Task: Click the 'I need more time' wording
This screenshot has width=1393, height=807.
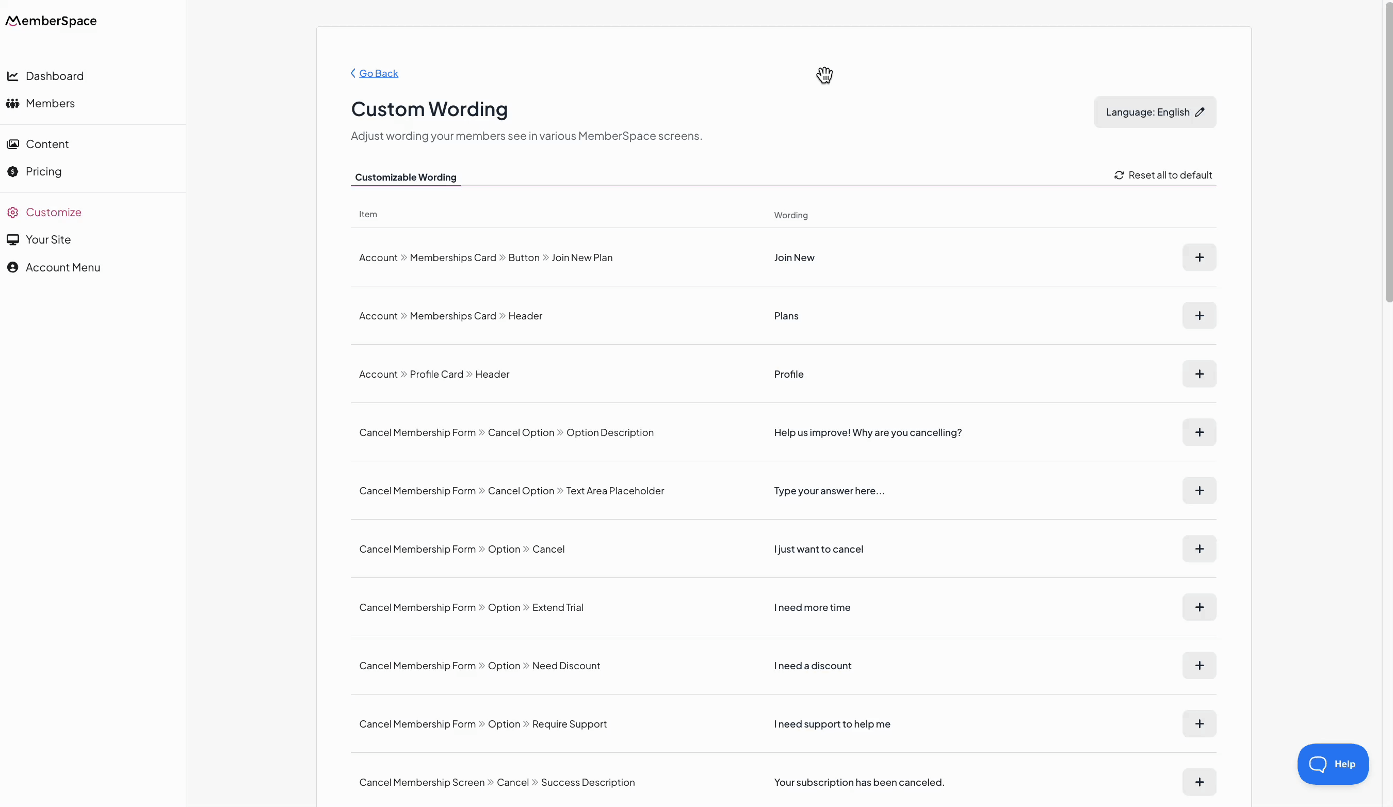Action: [812, 607]
